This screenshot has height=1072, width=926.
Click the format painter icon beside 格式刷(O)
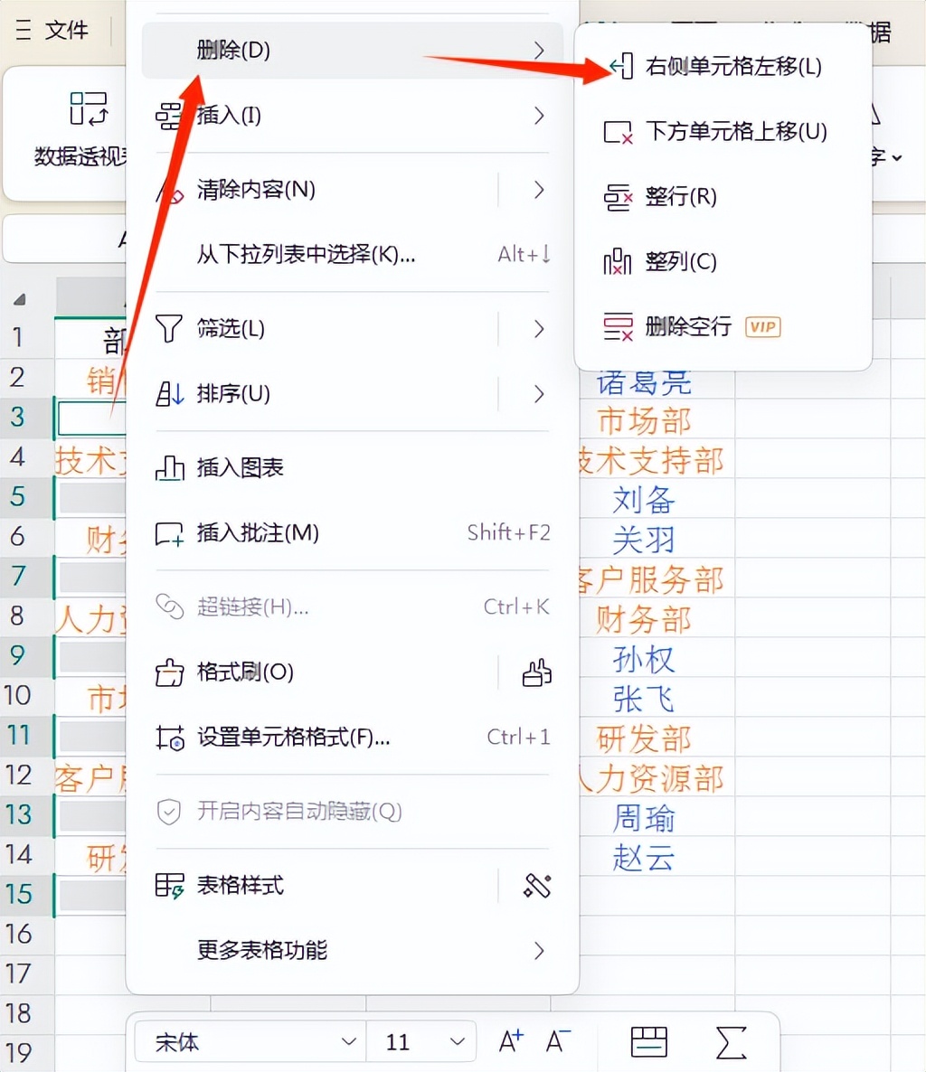point(169,672)
